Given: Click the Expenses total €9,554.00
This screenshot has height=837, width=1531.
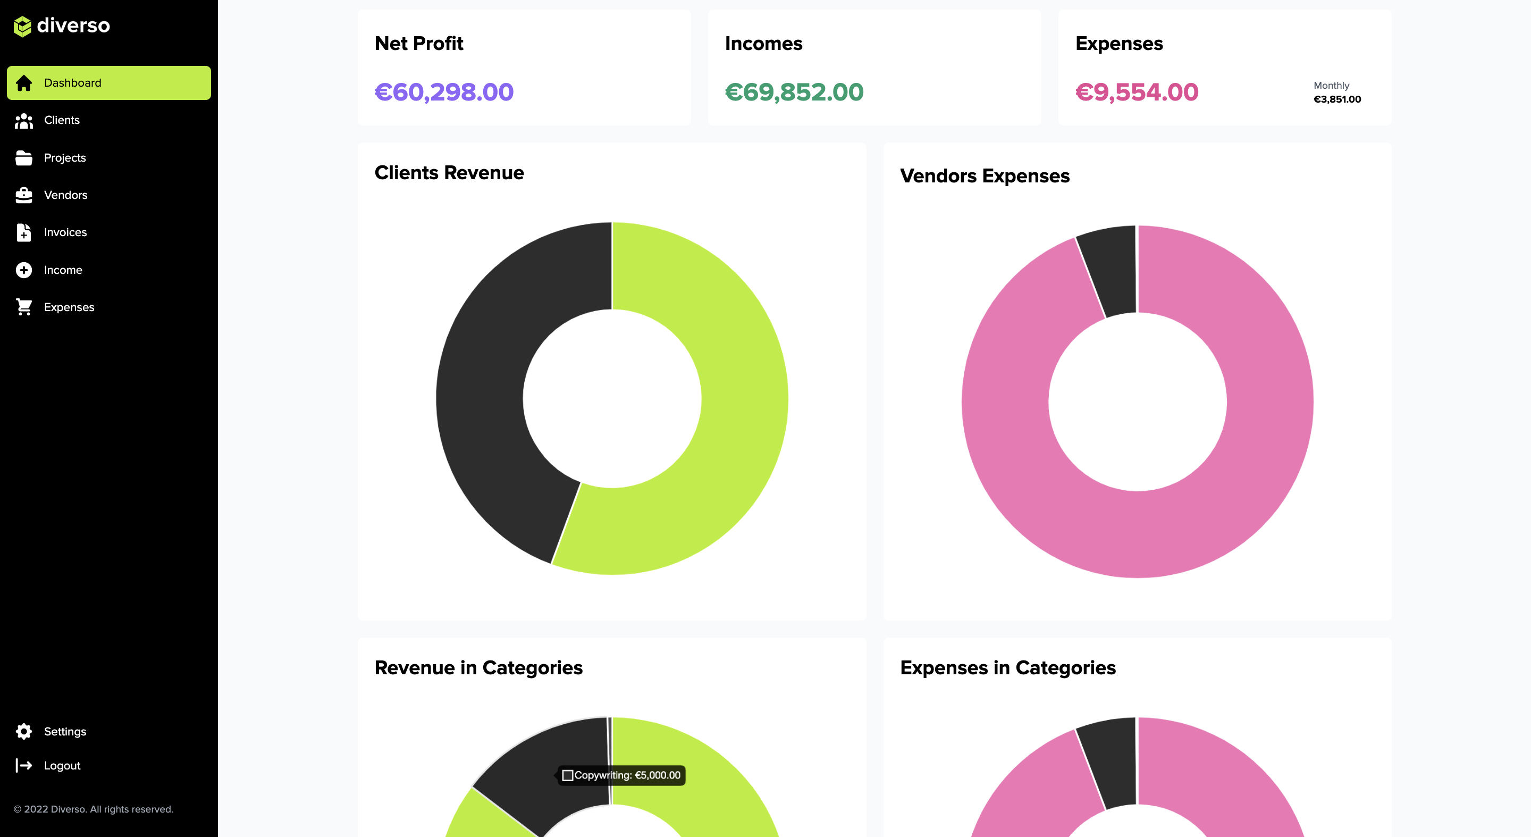Looking at the screenshot, I should tap(1137, 92).
